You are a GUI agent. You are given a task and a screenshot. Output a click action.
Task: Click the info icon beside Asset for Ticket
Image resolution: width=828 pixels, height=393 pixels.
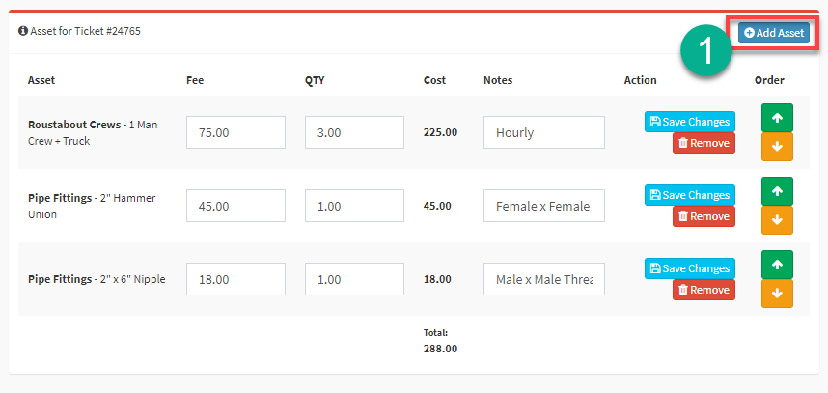coord(23,31)
